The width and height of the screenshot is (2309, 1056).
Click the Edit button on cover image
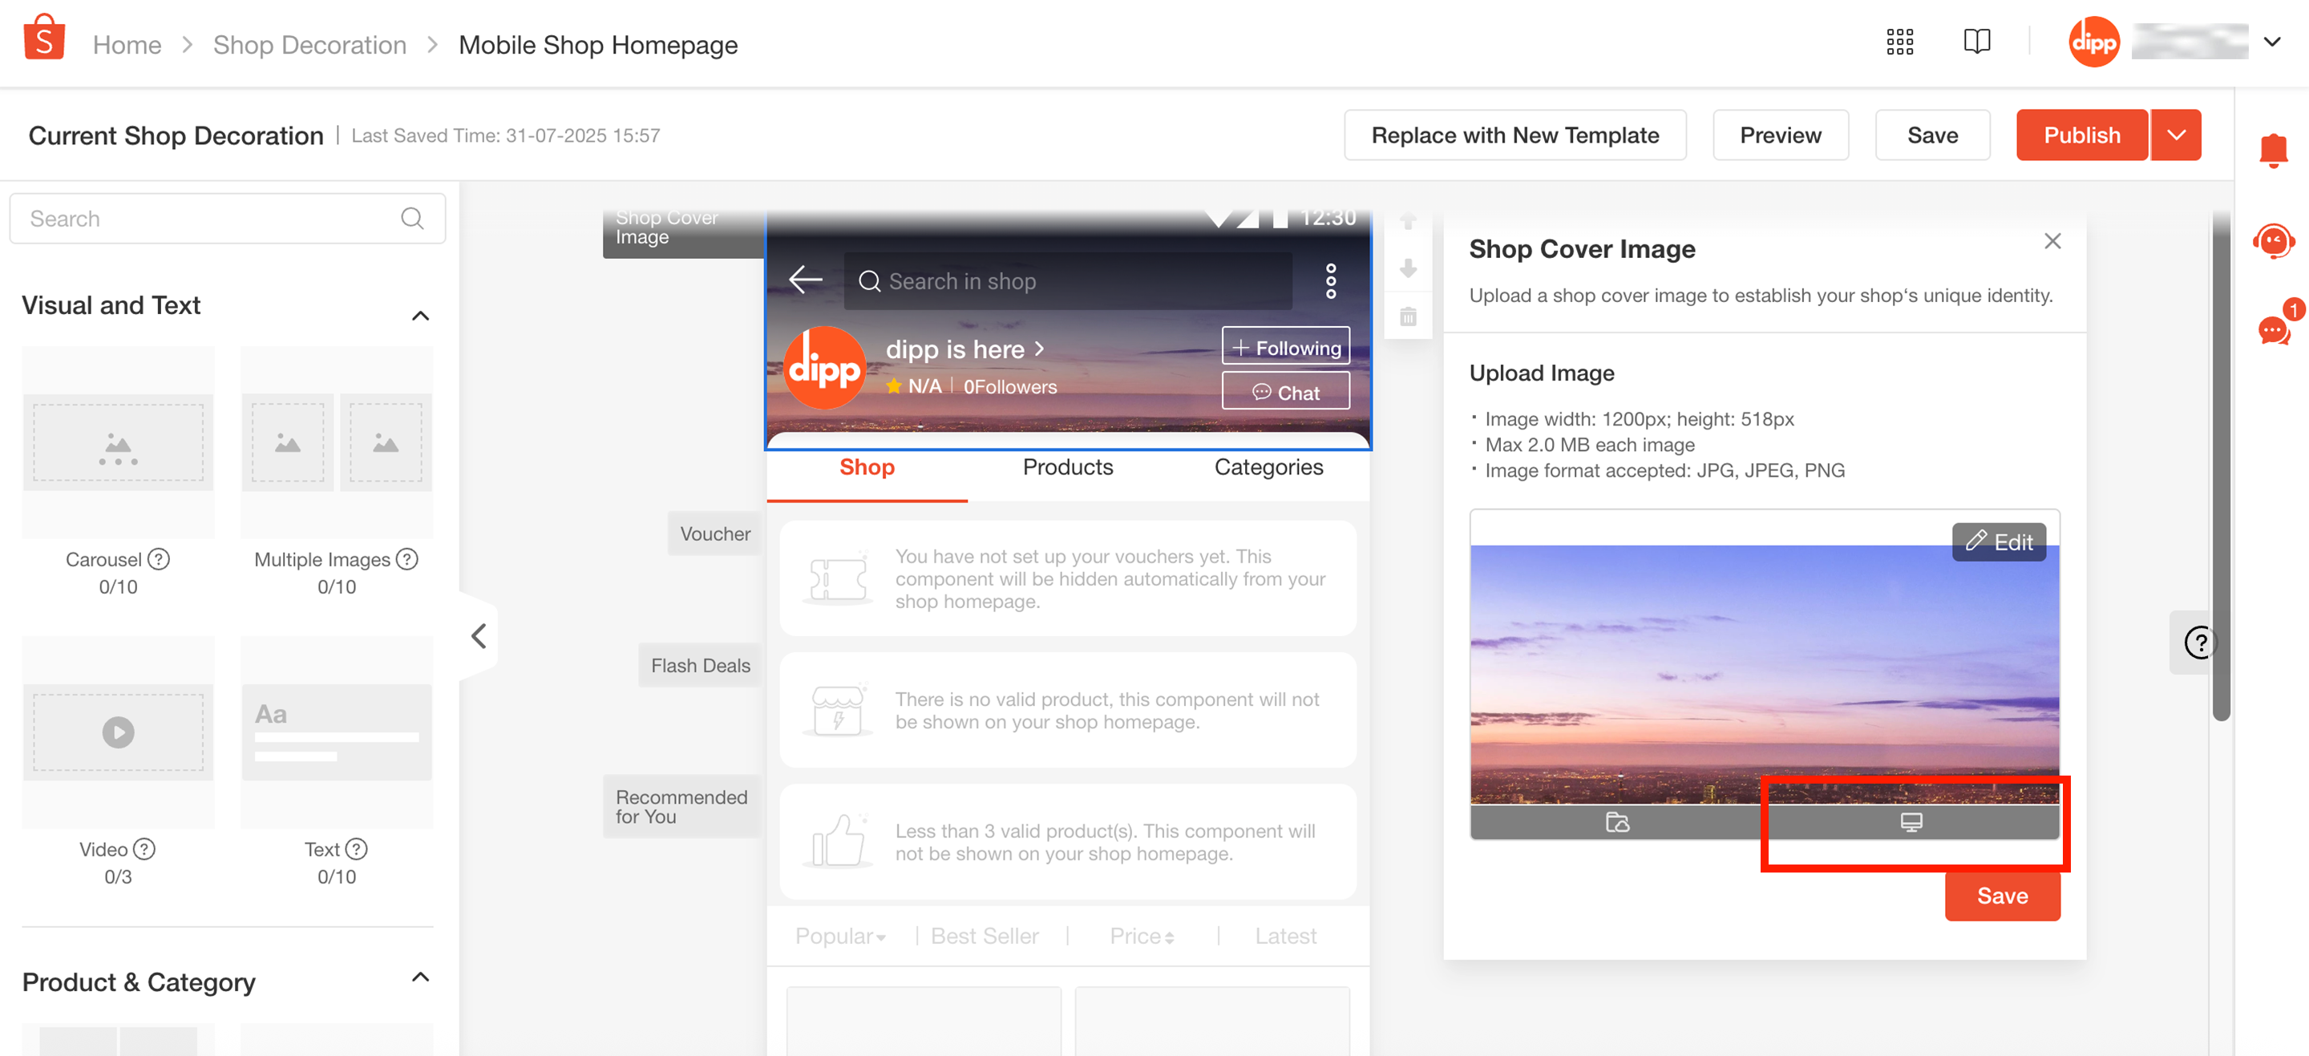tap(1998, 542)
